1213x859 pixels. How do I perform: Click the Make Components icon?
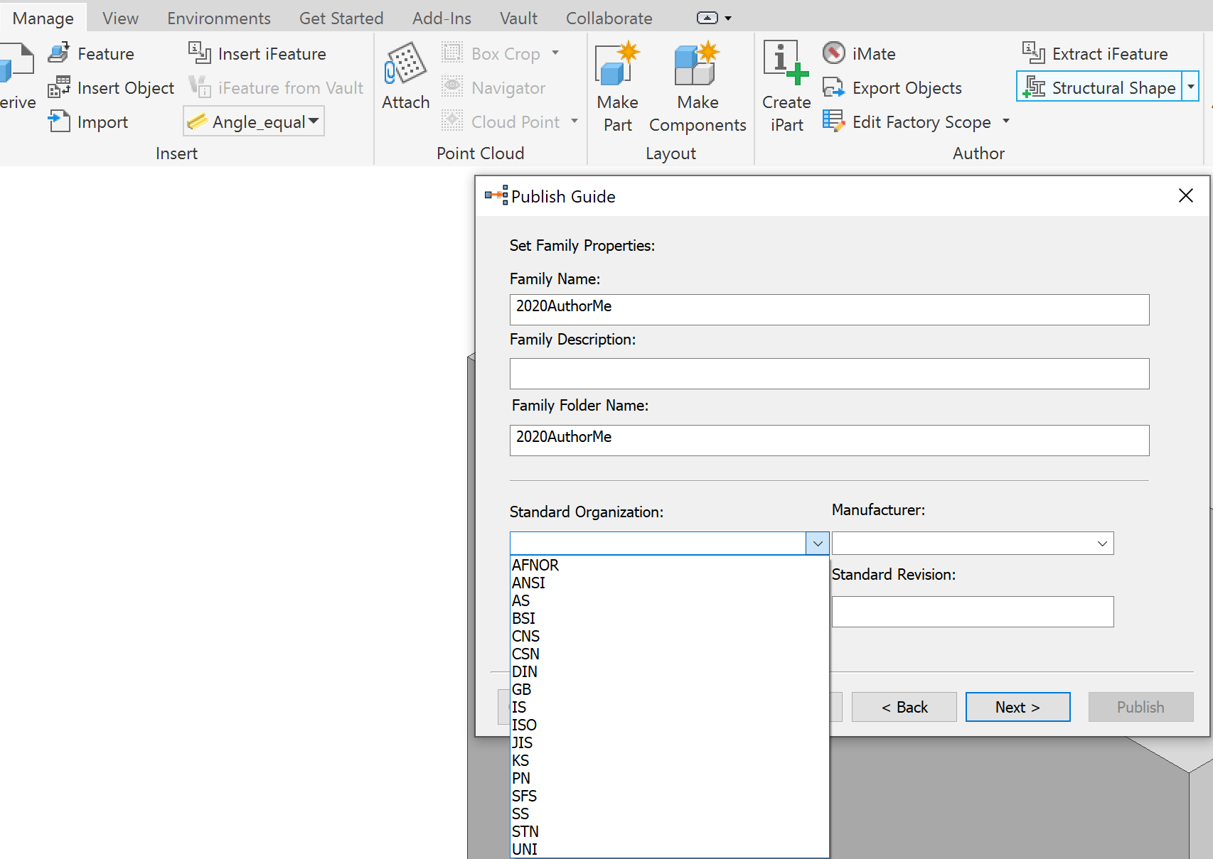[697, 63]
